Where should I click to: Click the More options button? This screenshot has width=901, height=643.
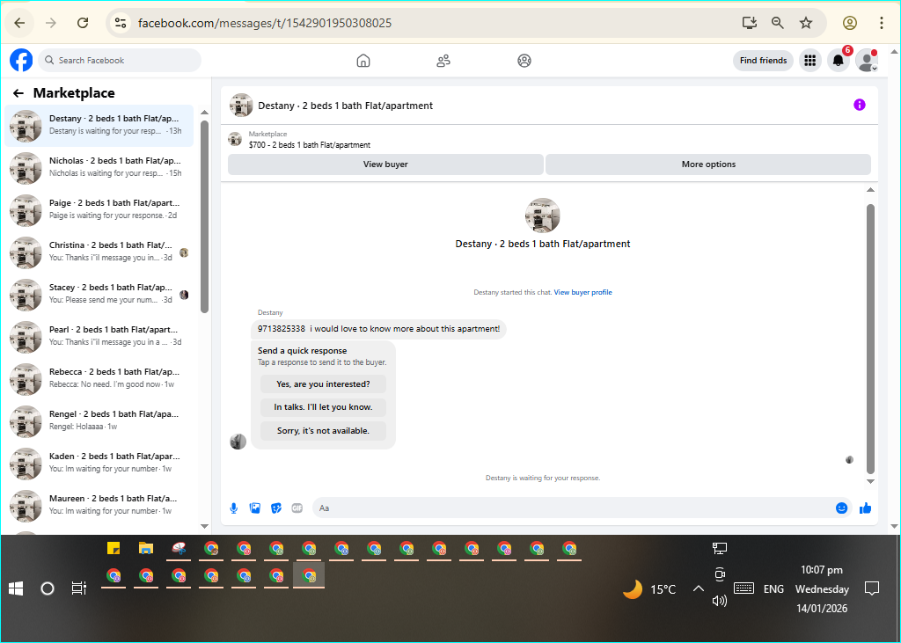point(708,164)
